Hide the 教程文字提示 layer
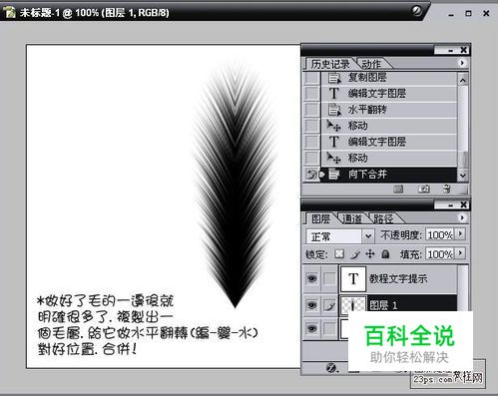This screenshot has width=498, height=396. 311,278
